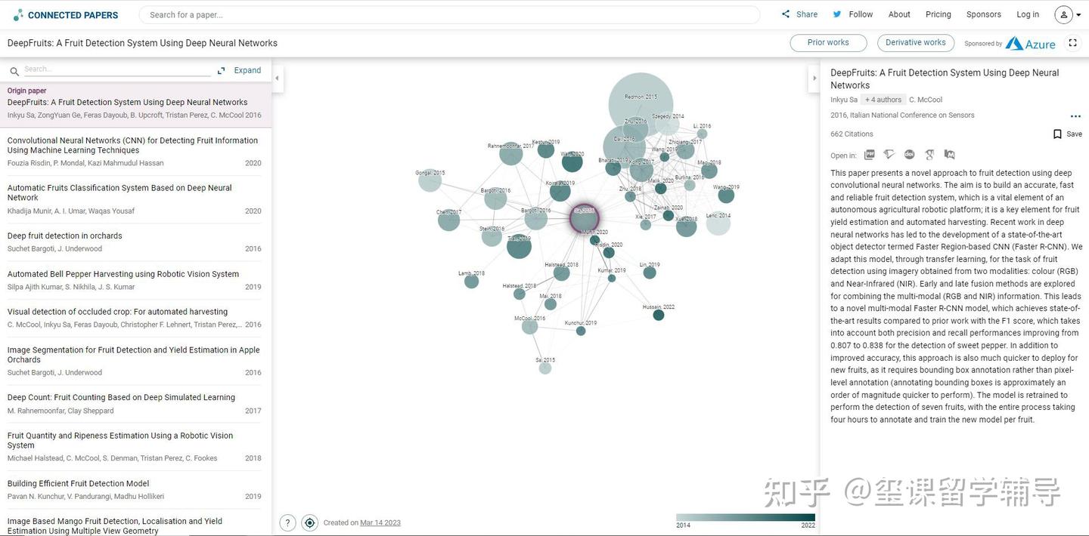This screenshot has height=536, width=1089.
Task: Expand the '+ 4 authors' chip
Action: [883, 100]
